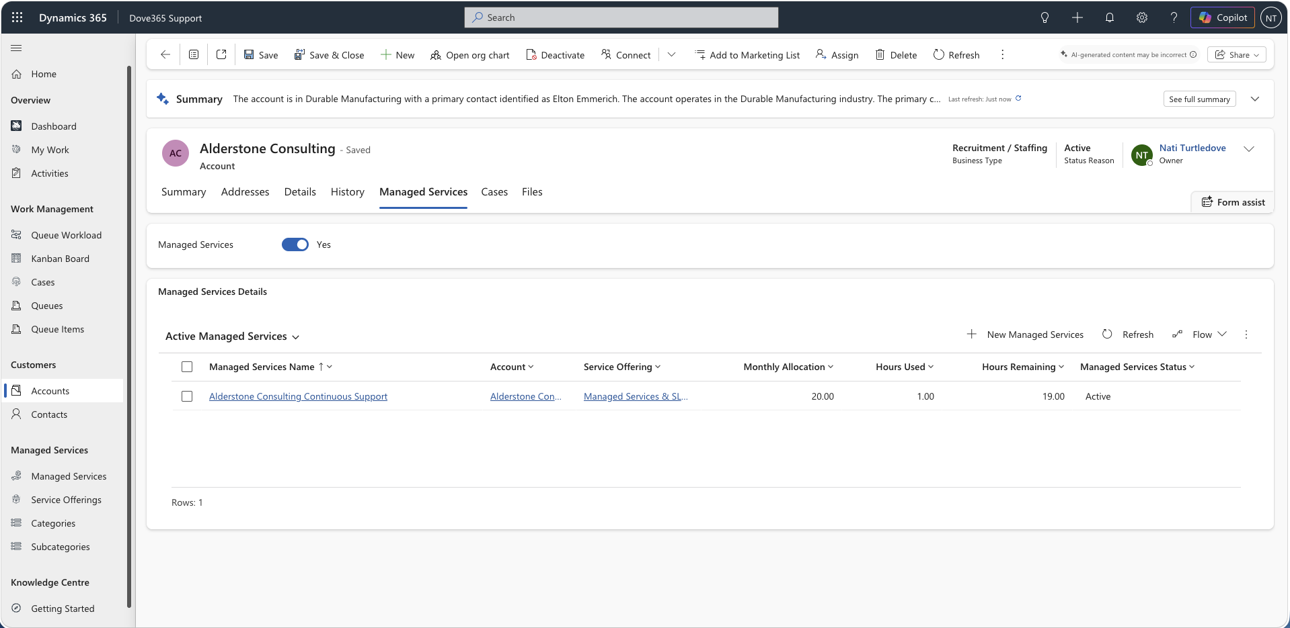Viewport: 1290px width, 628px height.
Task: Check the Alderstone Consulting Continuous Support row
Action: tap(187, 396)
